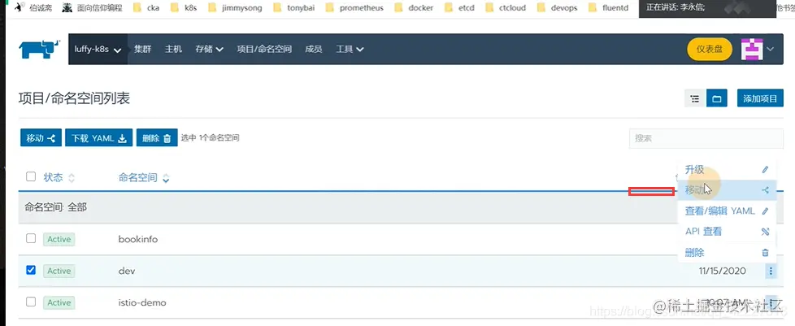795x326 pixels.
Task: Click the 添加项目 button
Action: point(760,98)
